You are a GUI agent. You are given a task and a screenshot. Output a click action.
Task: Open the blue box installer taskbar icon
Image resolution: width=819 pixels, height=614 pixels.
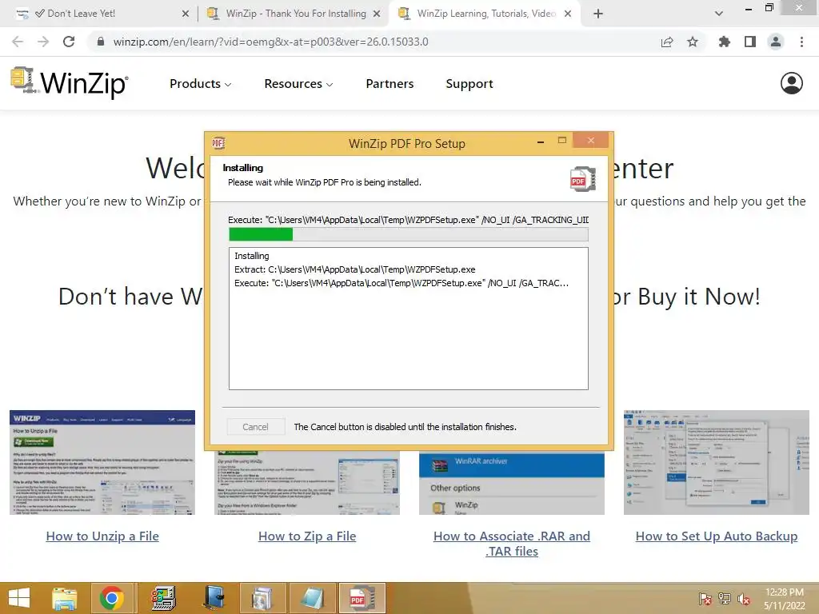(214, 598)
